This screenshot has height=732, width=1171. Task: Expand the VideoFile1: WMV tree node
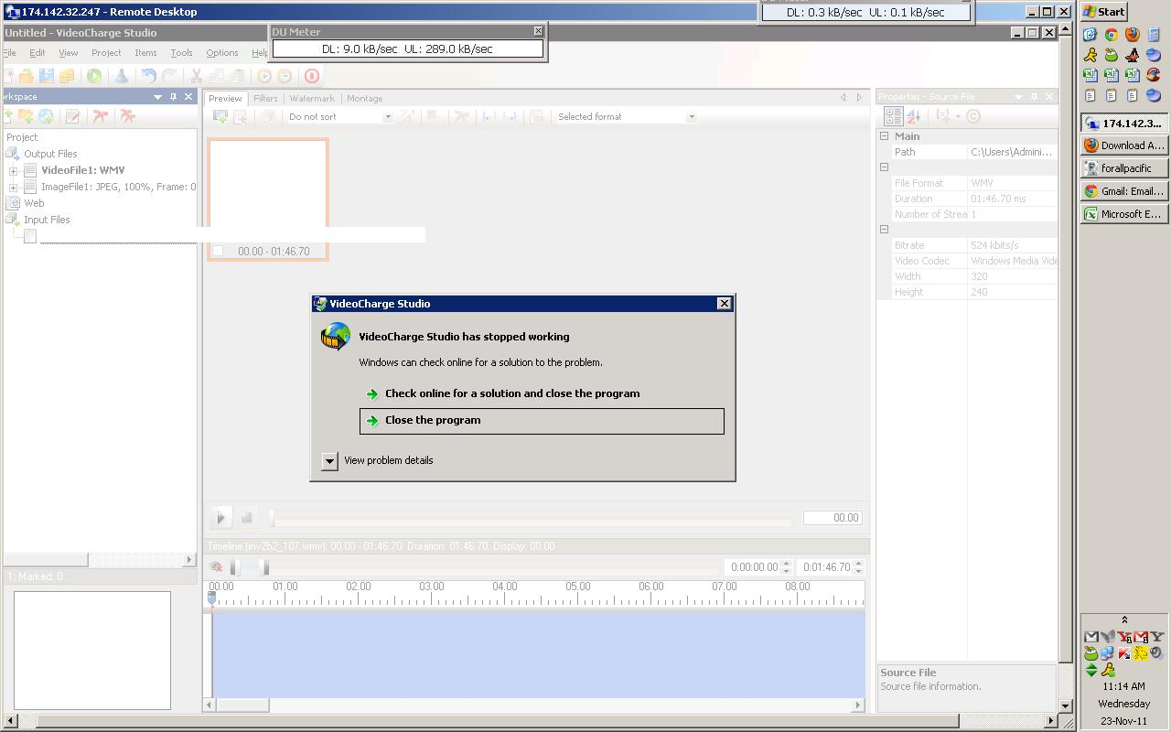14,171
